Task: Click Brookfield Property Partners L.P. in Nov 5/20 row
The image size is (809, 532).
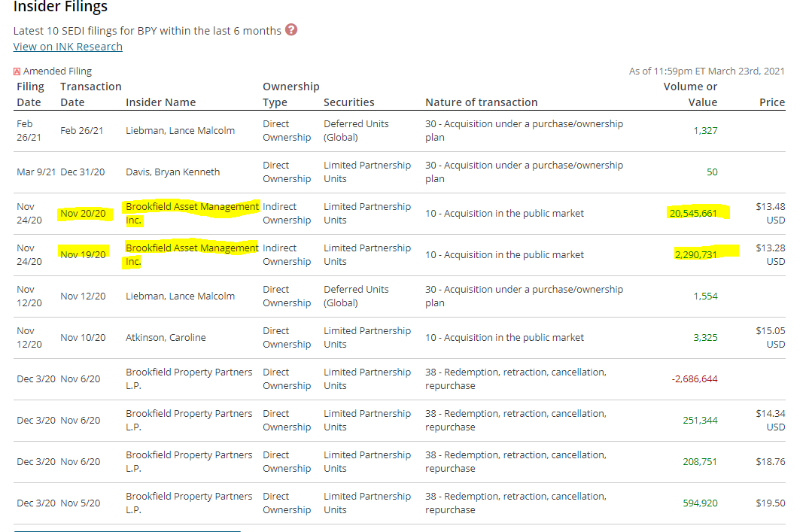Action: [x=189, y=503]
